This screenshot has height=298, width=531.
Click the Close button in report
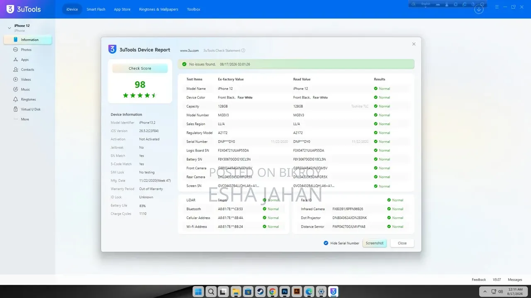[x=402, y=243]
